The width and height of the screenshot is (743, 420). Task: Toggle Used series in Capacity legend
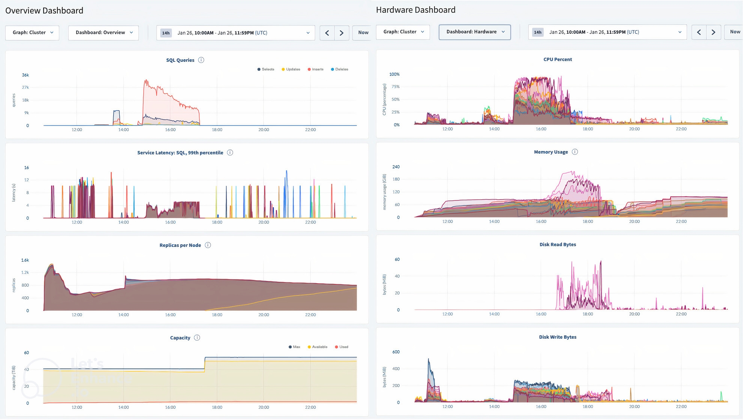(341, 347)
